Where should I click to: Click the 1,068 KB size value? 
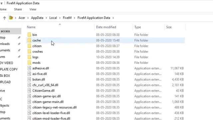tap(178, 102)
